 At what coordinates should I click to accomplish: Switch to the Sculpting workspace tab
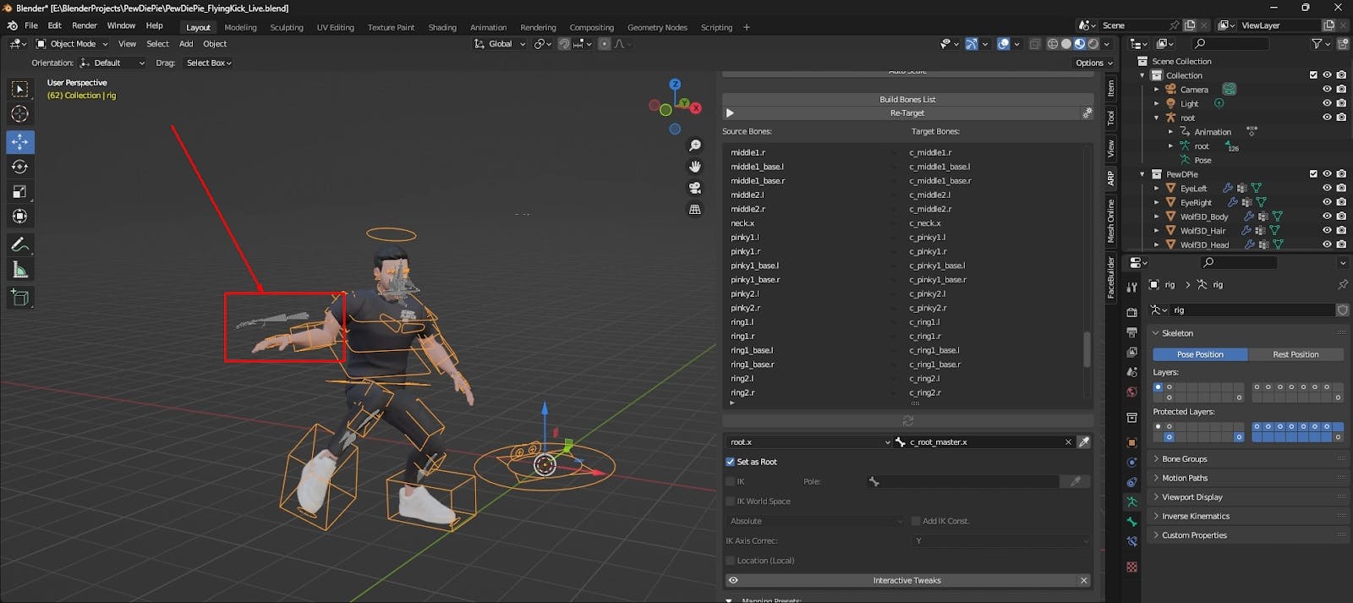(287, 27)
